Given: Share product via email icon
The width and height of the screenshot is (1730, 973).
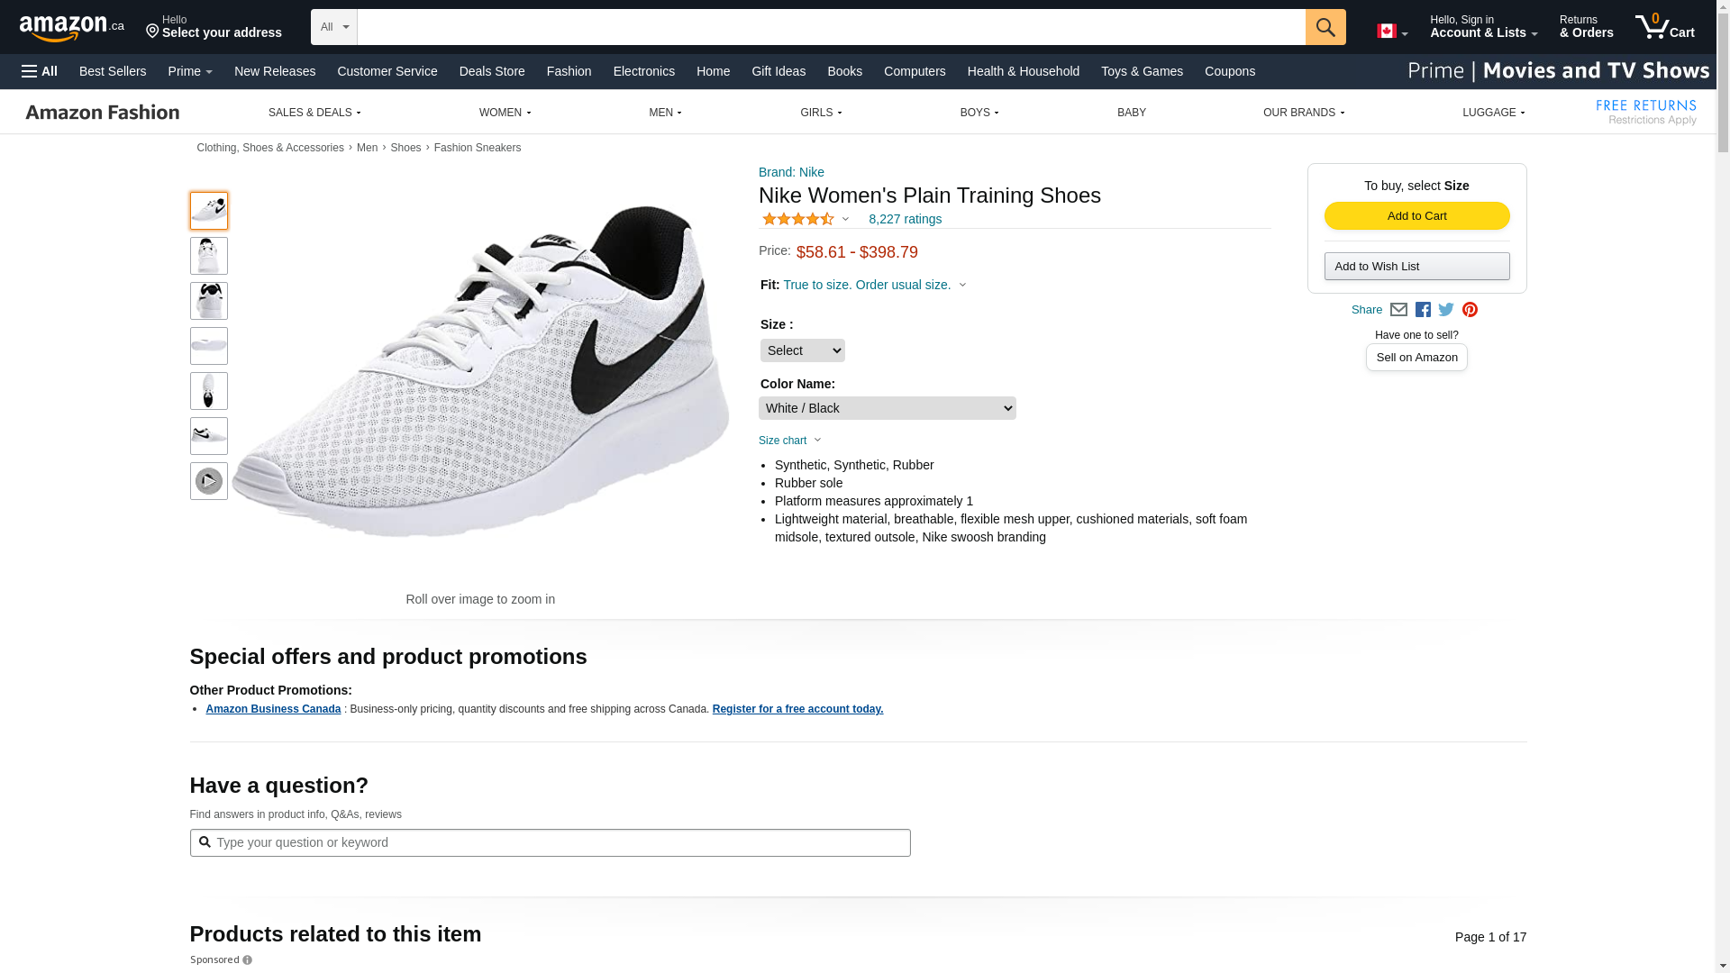Looking at the screenshot, I should click(1398, 310).
